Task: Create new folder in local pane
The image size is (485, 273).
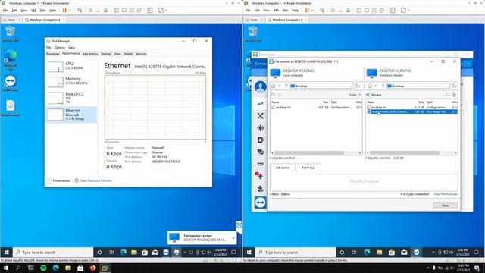Action: (273, 94)
